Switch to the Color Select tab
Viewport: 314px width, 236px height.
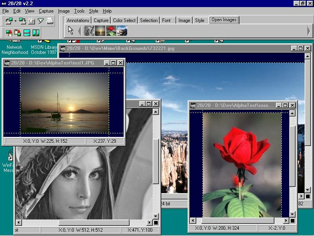pyautogui.click(x=124, y=20)
